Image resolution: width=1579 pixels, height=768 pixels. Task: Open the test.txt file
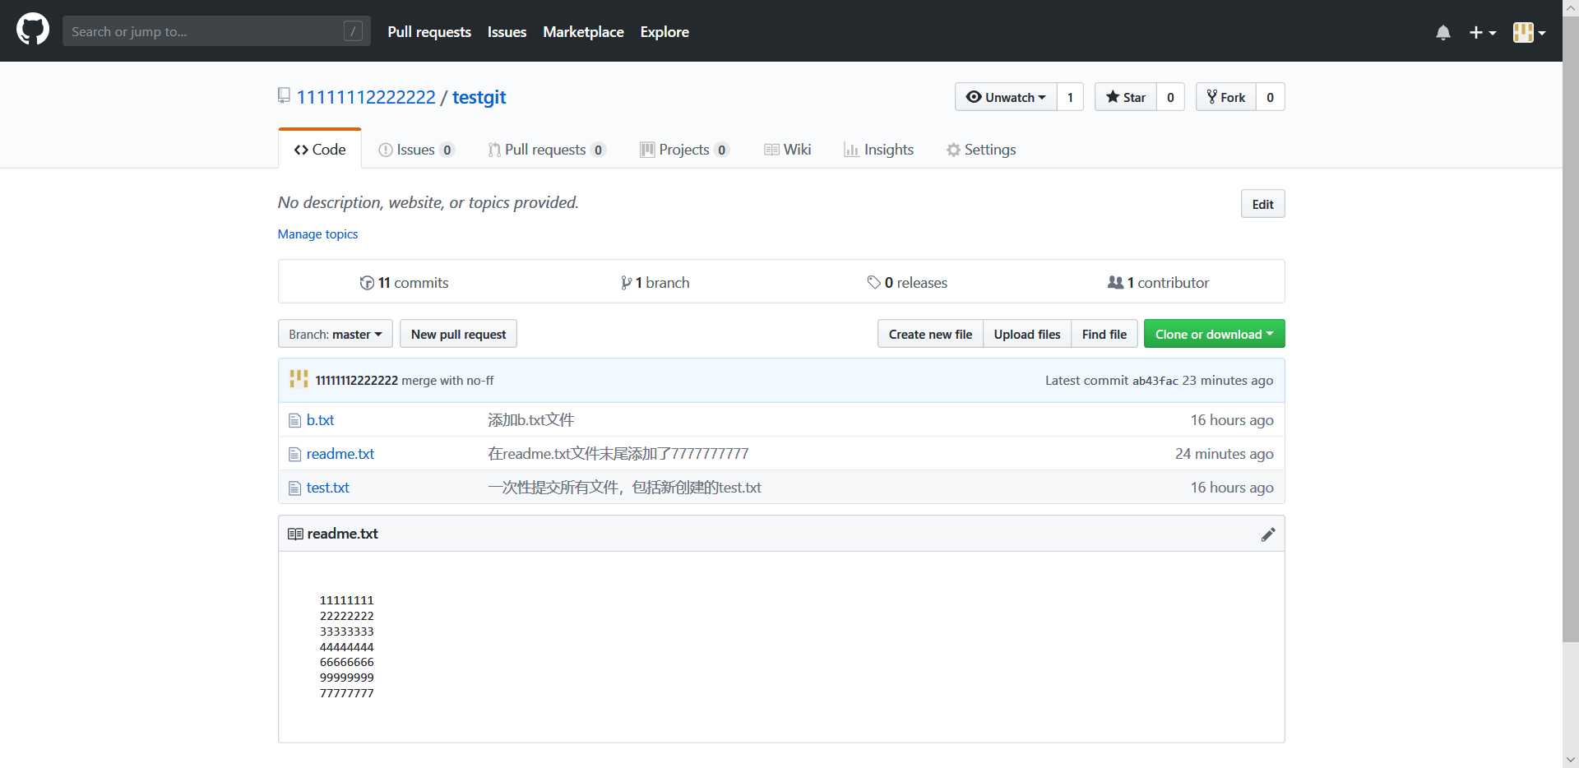[327, 487]
